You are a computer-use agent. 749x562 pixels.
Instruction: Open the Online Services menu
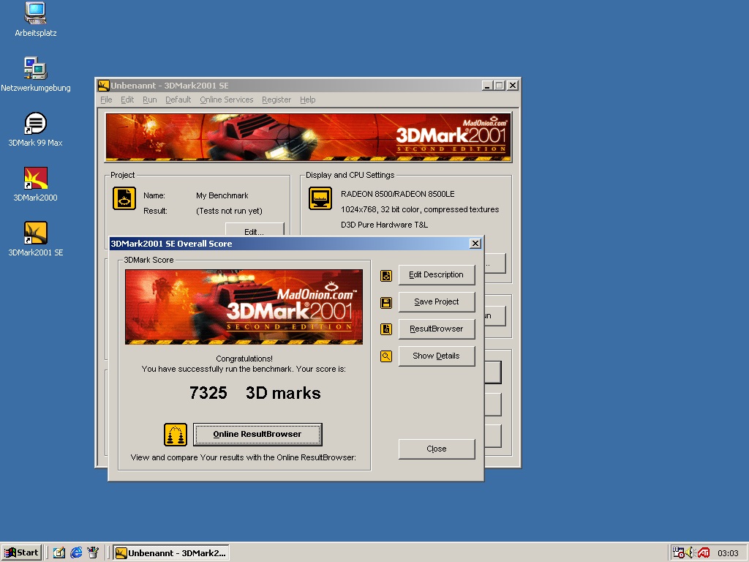[x=227, y=100]
